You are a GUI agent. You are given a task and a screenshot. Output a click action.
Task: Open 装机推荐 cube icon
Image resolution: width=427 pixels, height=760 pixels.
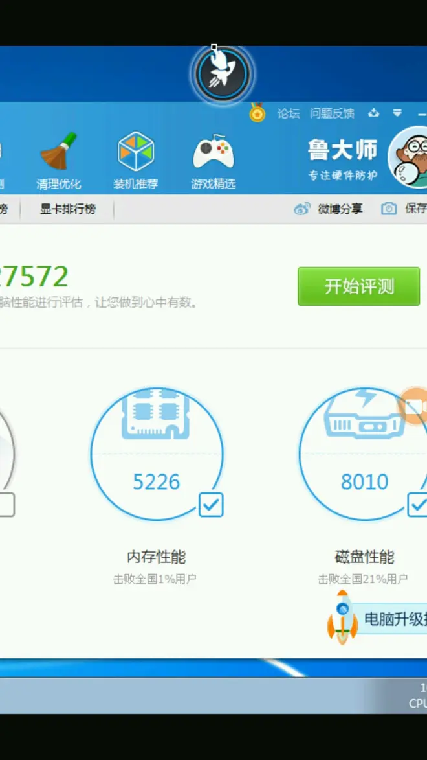pos(136,161)
